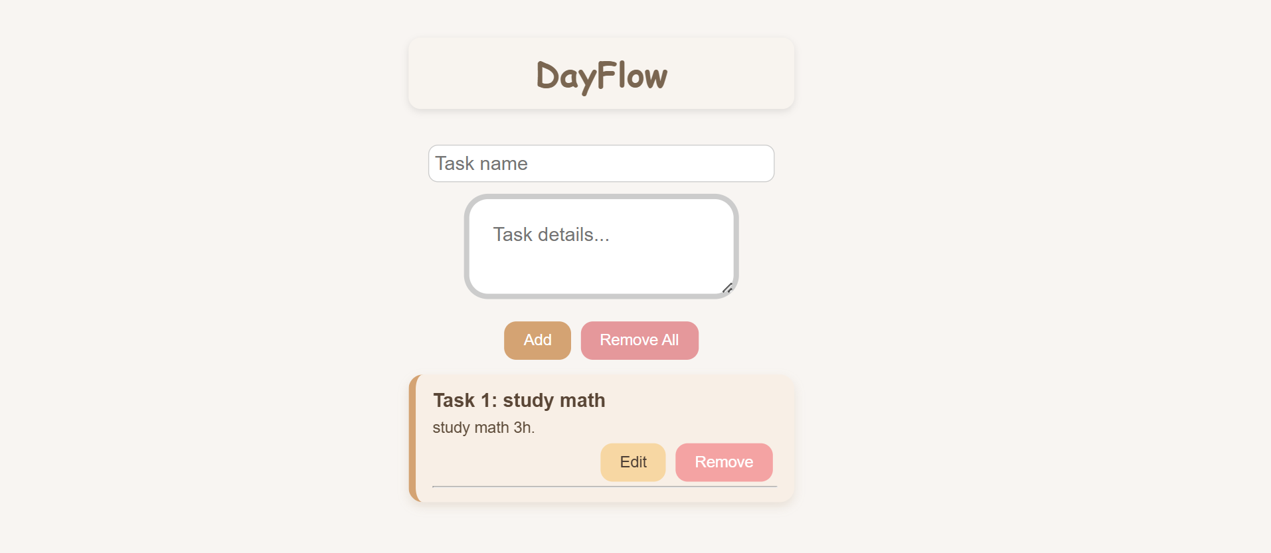Focus the Task name field to start typing
1271x553 pixels.
click(x=601, y=163)
